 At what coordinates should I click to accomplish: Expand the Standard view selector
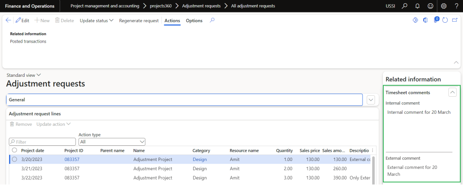pyautogui.click(x=24, y=75)
